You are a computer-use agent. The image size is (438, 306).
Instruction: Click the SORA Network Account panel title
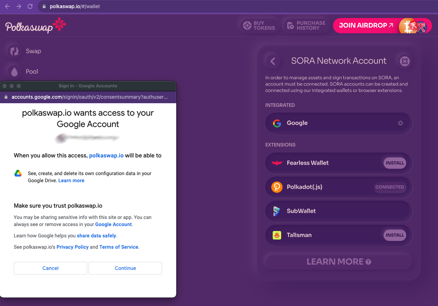point(339,61)
